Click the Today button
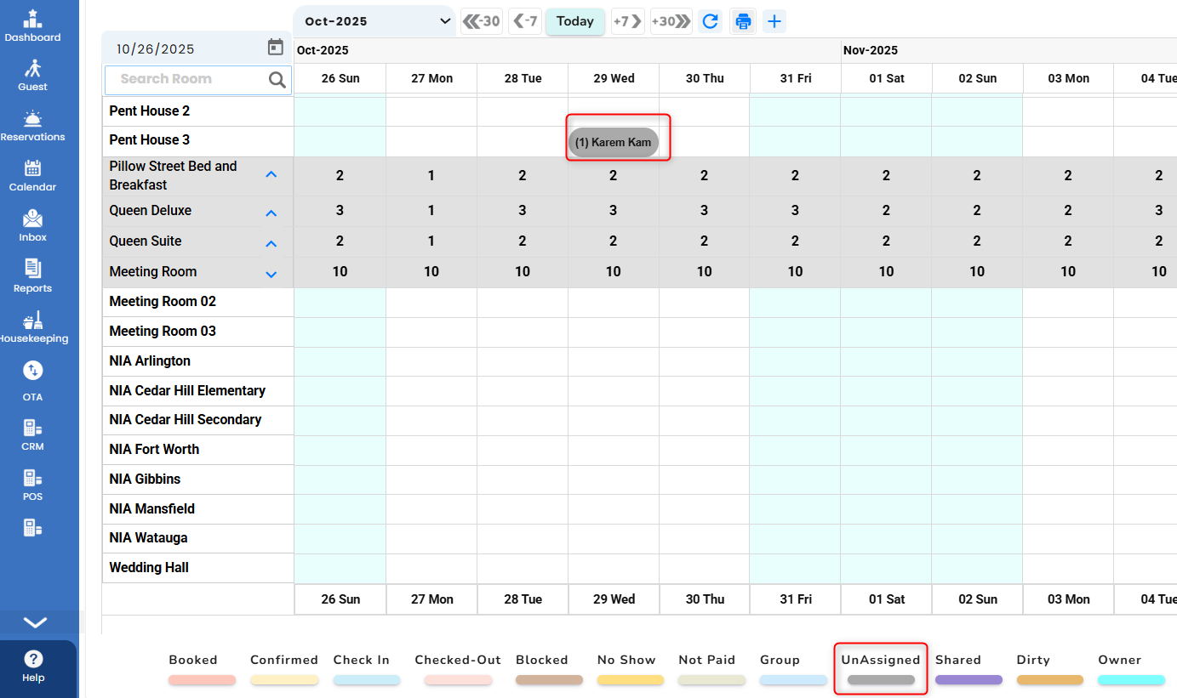1177x698 pixels. point(574,21)
